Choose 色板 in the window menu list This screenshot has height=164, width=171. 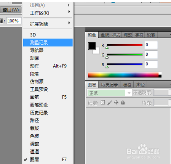(x=48, y=136)
